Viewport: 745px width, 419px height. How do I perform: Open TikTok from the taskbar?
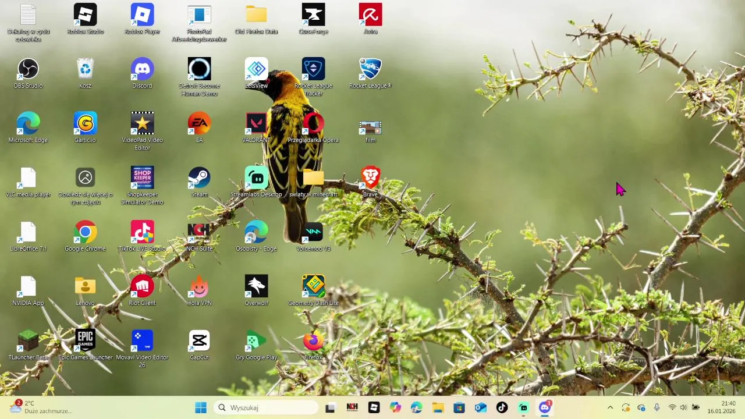(502, 407)
